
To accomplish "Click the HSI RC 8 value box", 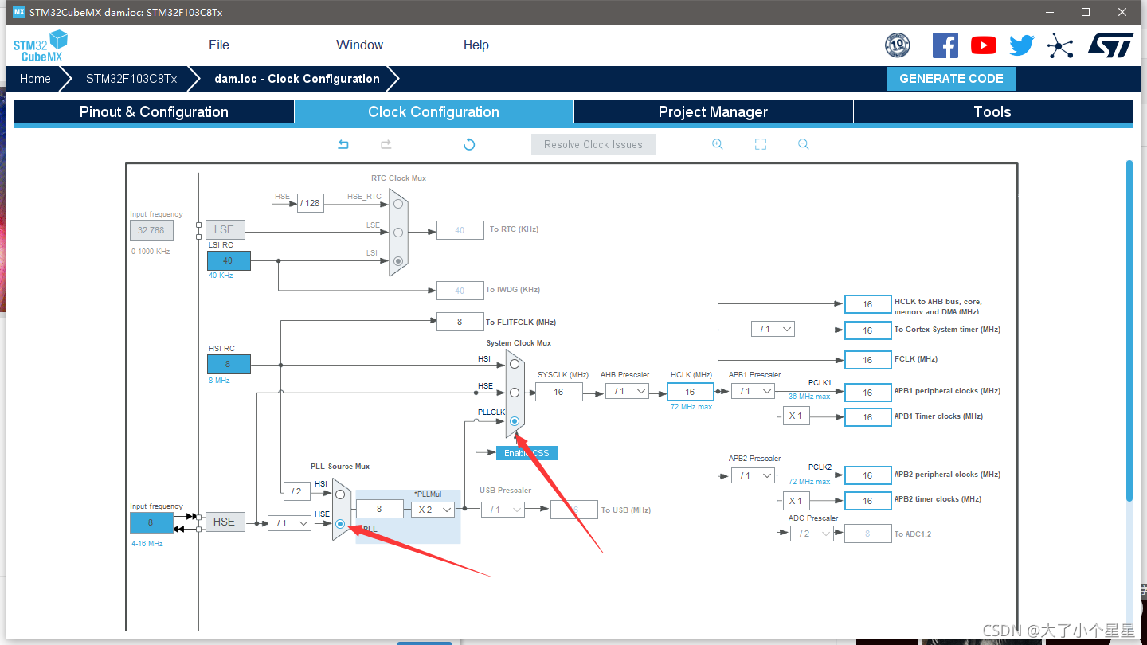I will pos(229,364).
